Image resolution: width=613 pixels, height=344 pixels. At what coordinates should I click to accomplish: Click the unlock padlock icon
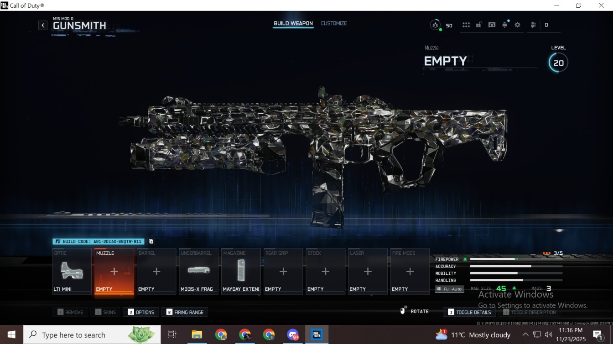(x=479, y=25)
